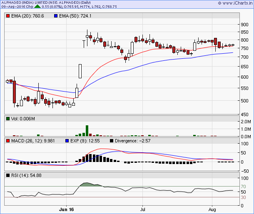Click the Divergence: -2.57 label
Screen dimensions: 254x214
(133, 141)
